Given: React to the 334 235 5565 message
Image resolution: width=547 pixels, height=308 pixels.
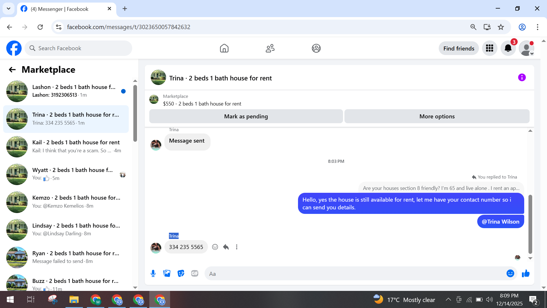Looking at the screenshot, I should pyautogui.click(x=215, y=247).
